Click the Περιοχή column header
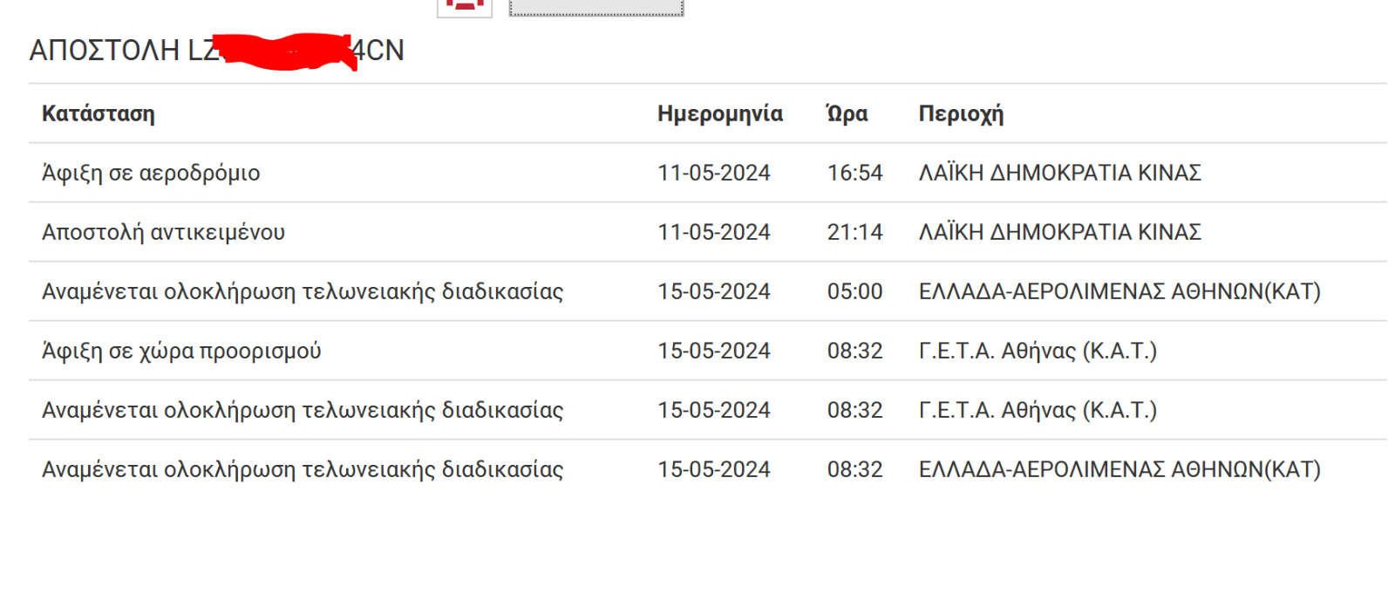The height and width of the screenshot is (594, 1395). click(x=961, y=114)
